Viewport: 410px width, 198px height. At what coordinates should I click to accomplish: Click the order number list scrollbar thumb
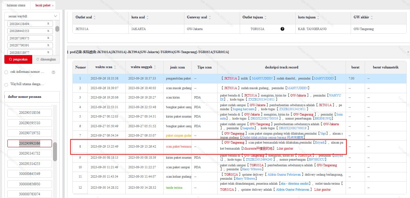tap(55, 152)
